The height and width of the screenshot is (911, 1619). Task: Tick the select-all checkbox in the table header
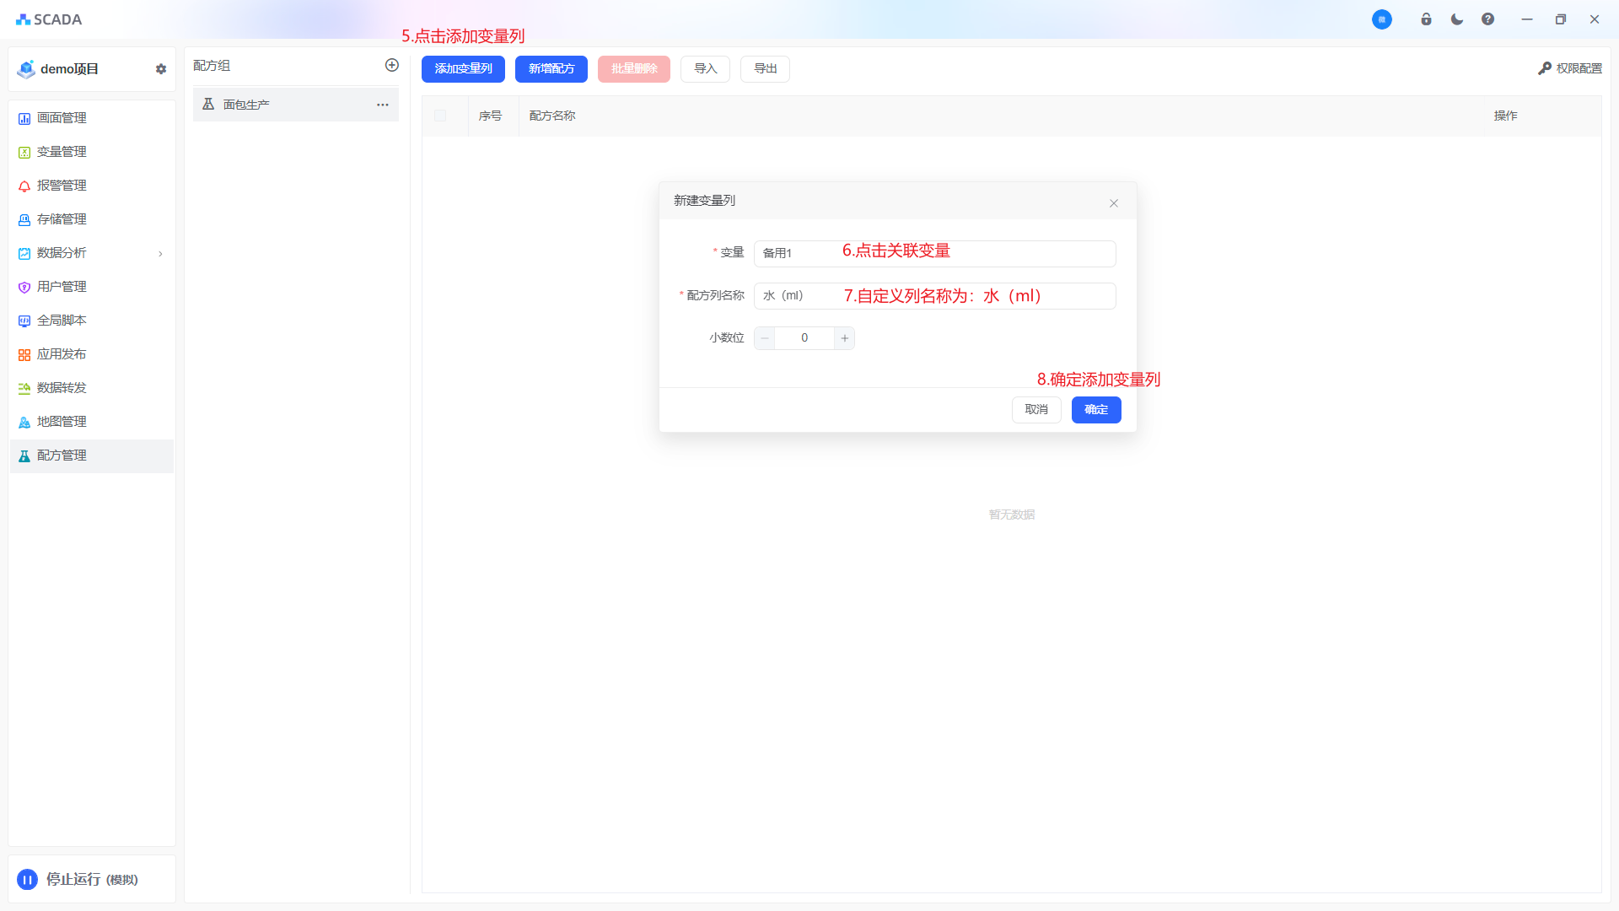tap(440, 116)
